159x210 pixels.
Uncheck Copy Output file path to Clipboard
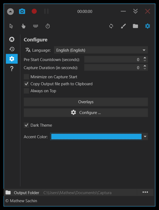pos(26,84)
